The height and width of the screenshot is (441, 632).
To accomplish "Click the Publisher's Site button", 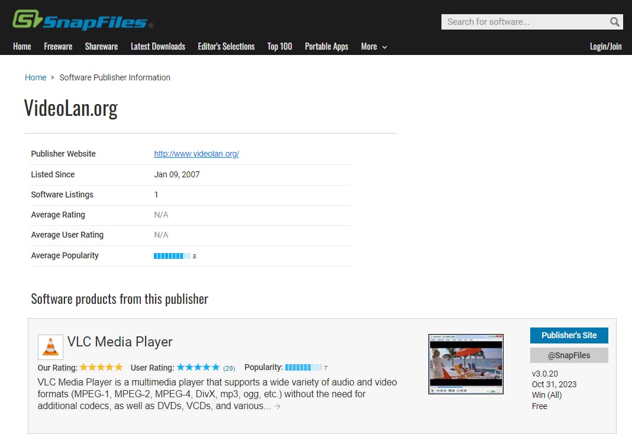I will (x=569, y=335).
